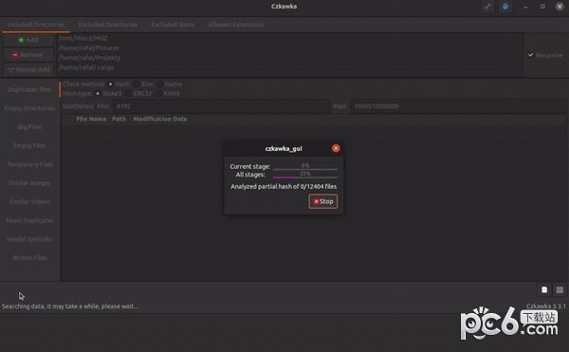Image resolution: width=569 pixels, height=352 pixels.
Task: Click Czkawka 3.3.1 version label
Action: pos(546,306)
